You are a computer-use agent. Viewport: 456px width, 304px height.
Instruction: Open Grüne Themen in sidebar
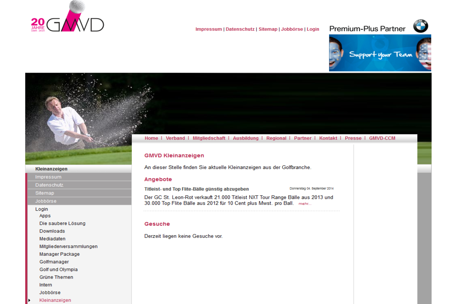[x=56, y=277]
